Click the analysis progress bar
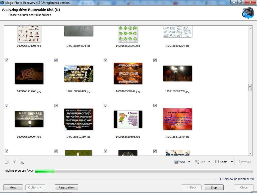The height and width of the screenshot is (193, 257). pyautogui.click(x=144, y=171)
